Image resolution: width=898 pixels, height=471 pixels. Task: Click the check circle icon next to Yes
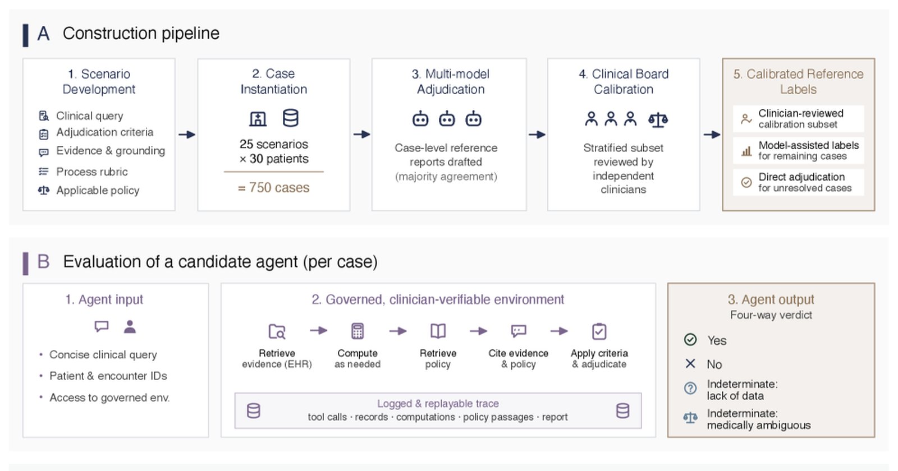tap(690, 340)
